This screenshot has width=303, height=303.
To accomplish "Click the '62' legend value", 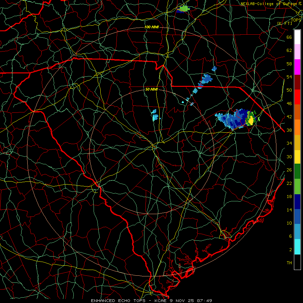I will 289,50.
